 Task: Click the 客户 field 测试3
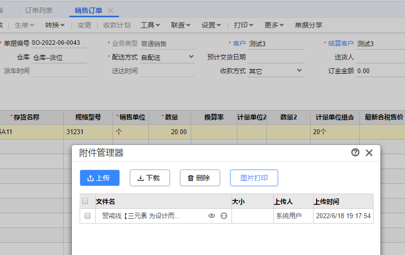275,44
